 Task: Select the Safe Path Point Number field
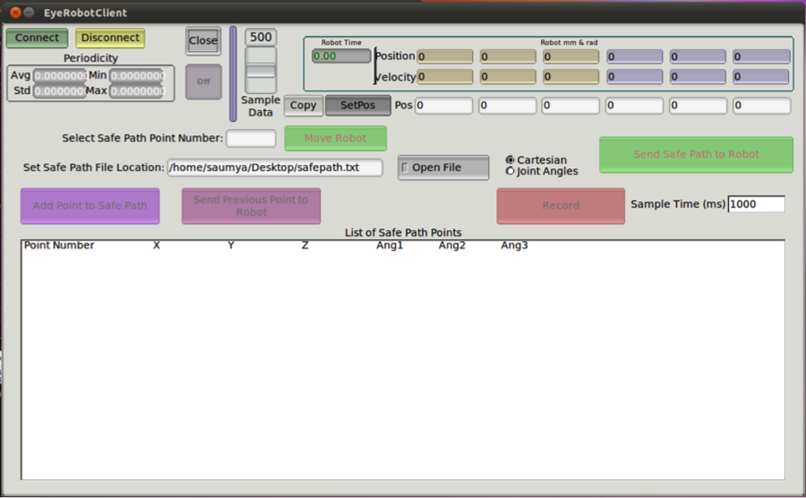tap(251, 138)
